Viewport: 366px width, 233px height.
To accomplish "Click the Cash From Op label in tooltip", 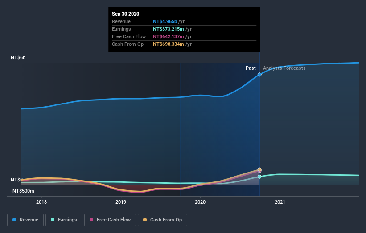I will coord(127,44).
